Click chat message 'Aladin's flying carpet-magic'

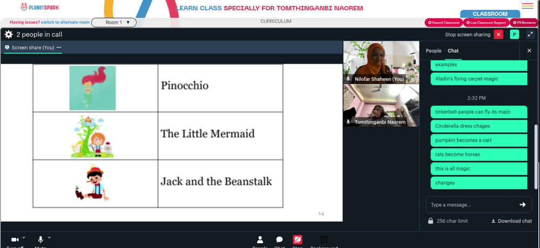(478, 79)
